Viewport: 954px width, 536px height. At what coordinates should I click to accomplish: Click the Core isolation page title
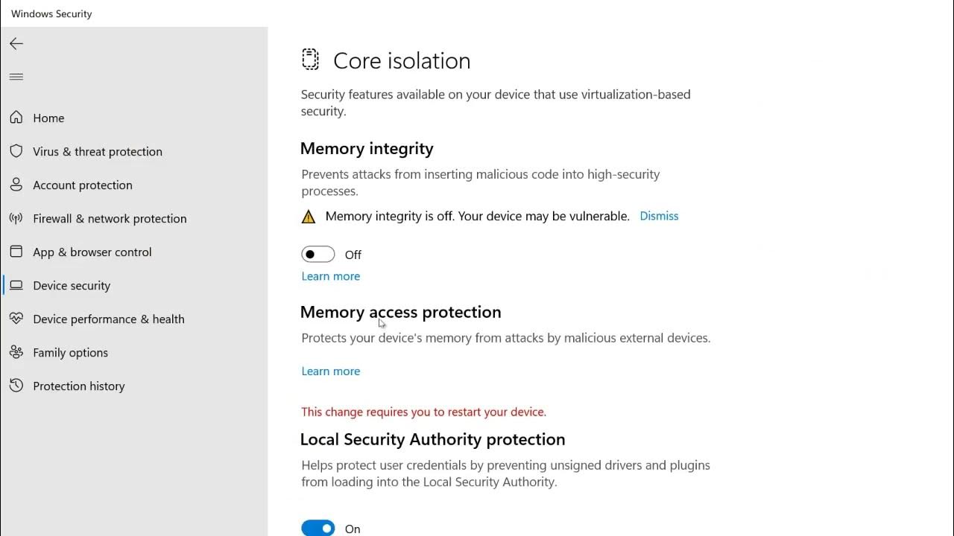[x=402, y=60]
